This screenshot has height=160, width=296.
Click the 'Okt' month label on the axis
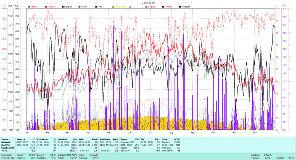pyautogui.click(x=213, y=132)
